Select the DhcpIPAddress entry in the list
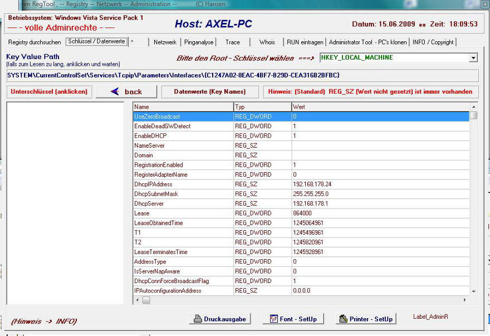Viewport: 490px width, 336px height. (x=153, y=184)
